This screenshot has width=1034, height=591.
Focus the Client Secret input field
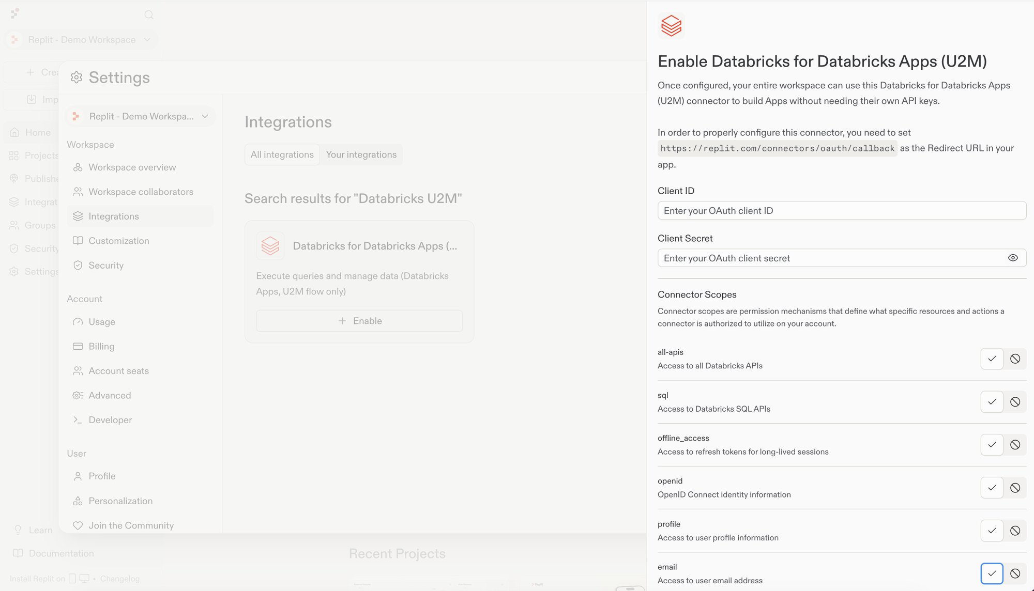842,258
